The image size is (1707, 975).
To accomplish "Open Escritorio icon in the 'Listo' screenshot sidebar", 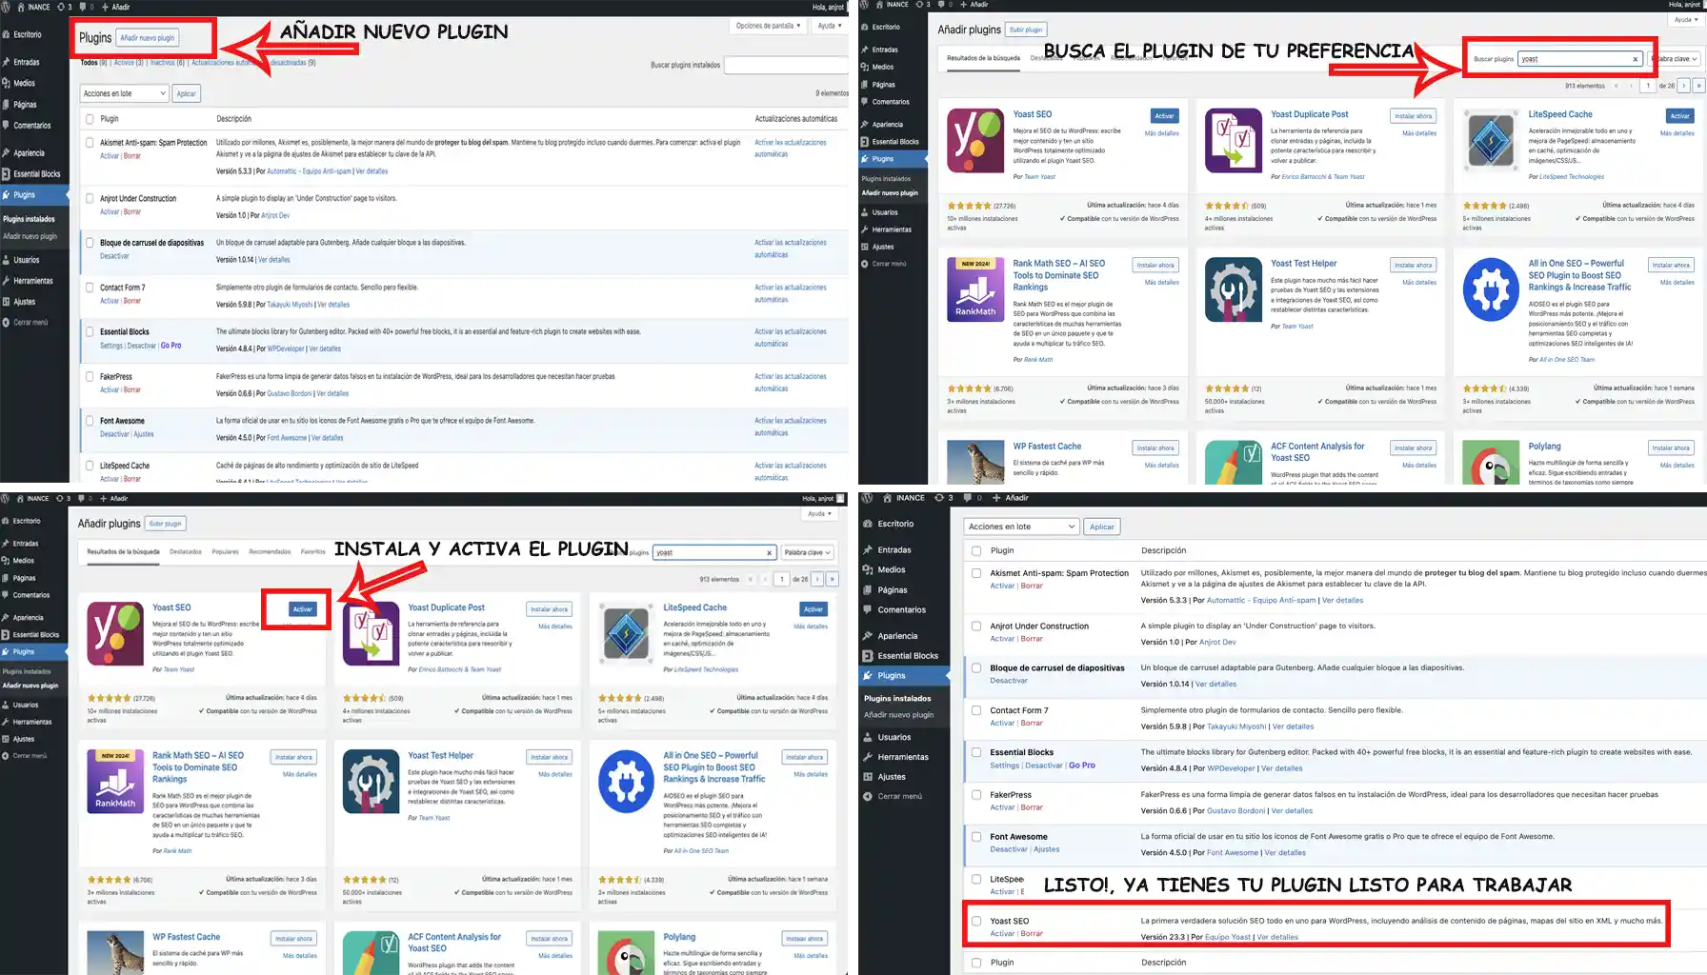I will click(x=867, y=524).
